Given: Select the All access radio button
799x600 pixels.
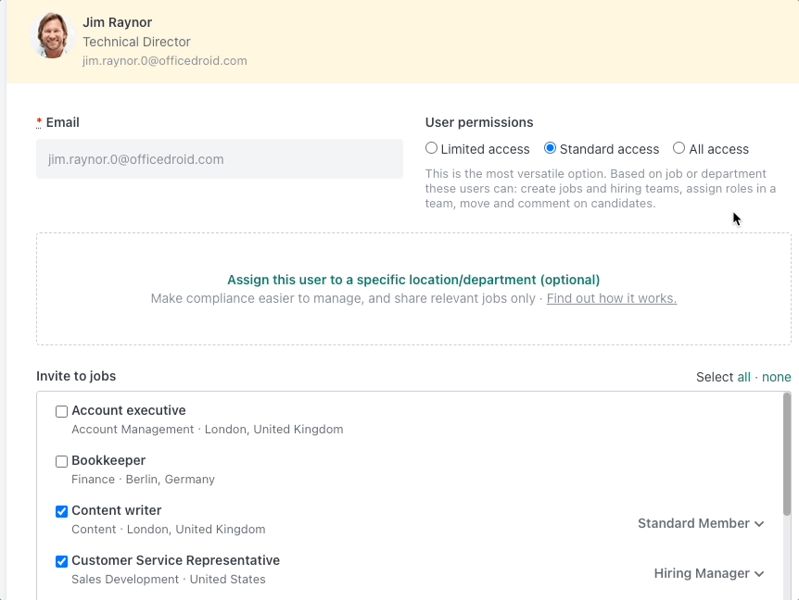Looking at the screenshot, I should point(677,148).
